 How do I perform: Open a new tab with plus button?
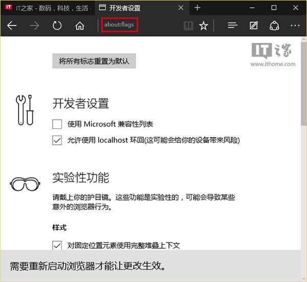[198, 8]
